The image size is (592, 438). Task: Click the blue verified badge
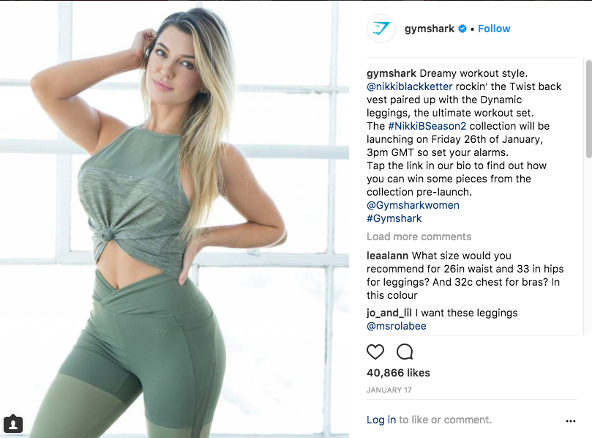pos(462,29)
